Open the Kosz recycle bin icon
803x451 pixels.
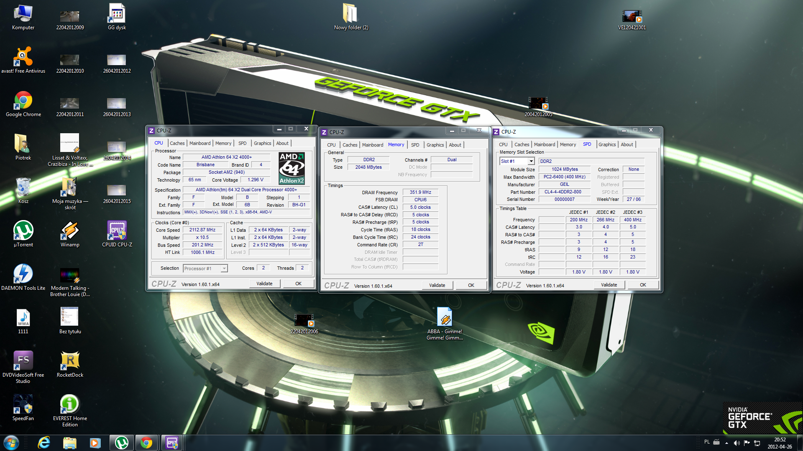(x=23, y=187)
